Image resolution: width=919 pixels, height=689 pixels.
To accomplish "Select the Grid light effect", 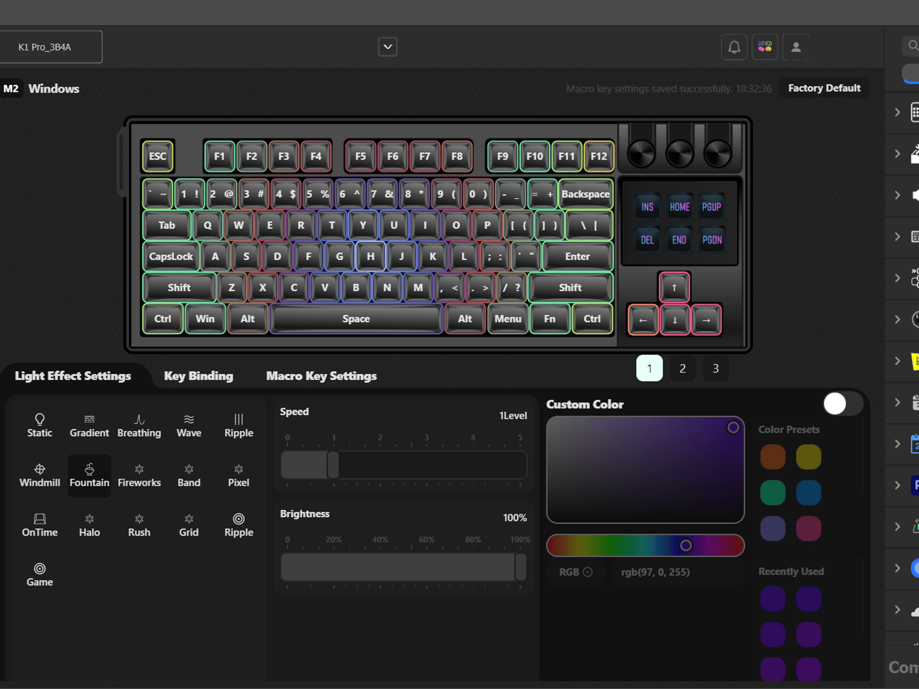I will (189, 525).
